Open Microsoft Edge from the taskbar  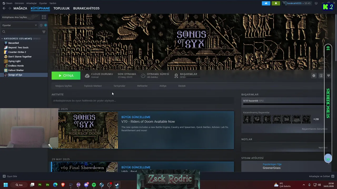pyautogui.click(x=55, y=185)
